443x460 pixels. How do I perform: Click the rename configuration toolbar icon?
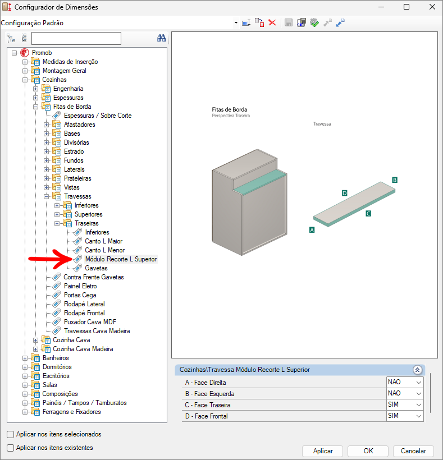point(246,22)
